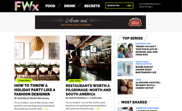
Task: Click the FWx logo
Action: pyautogui.click(x=27, y=6)
